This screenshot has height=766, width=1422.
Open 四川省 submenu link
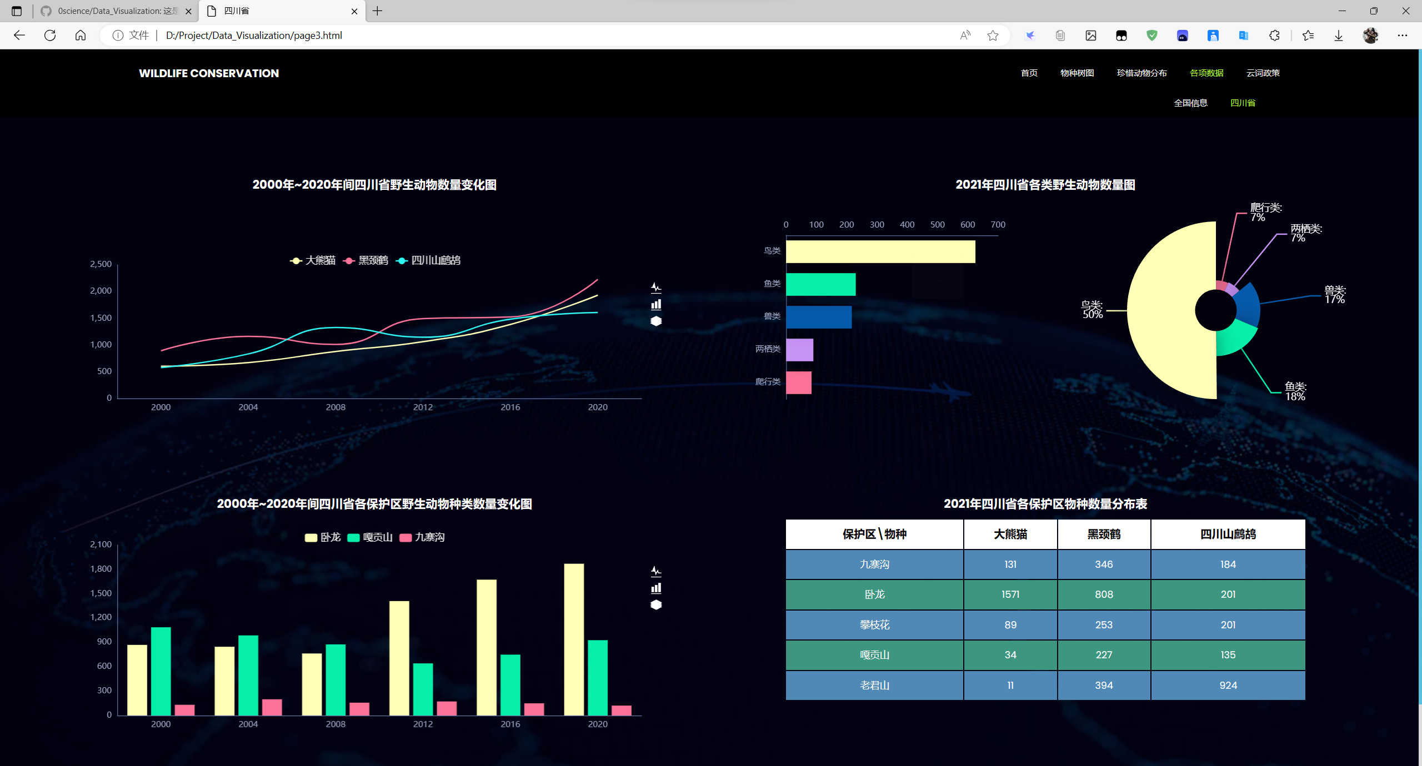[1243, 103]
